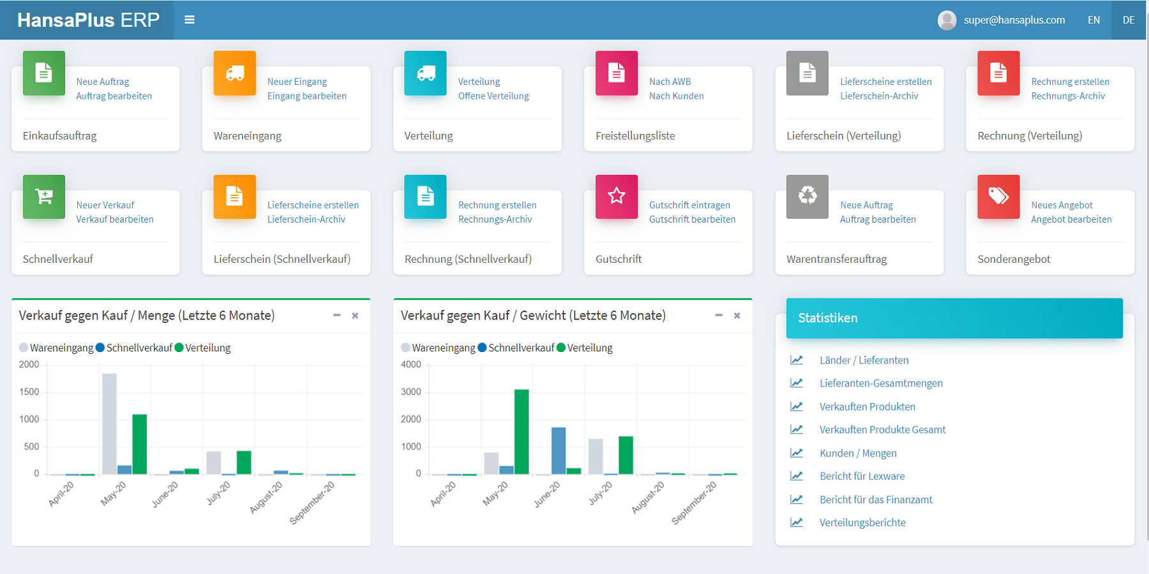Collapse the Verkauf gegen Kauf Menge panel

[x=336, y=316]
